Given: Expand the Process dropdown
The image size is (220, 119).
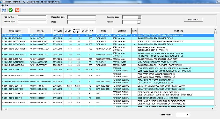Looking at the screenshot, I should pyautogui.click(x=139, y=22).
